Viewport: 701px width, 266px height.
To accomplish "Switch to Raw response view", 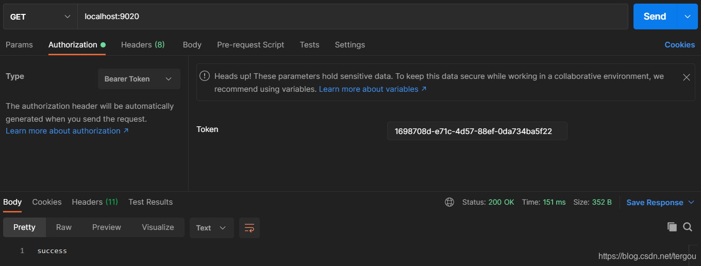I will pyautogui.click(x=64, y=227).
